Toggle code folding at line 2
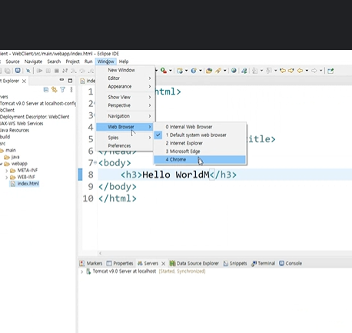The image size is (352, 333). pyautogui.click(x=95, y=103)
